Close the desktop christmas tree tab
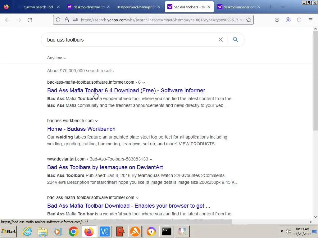The height and width of the screenshot is (238, 318). pyautogui.click(x=108, y=7)
